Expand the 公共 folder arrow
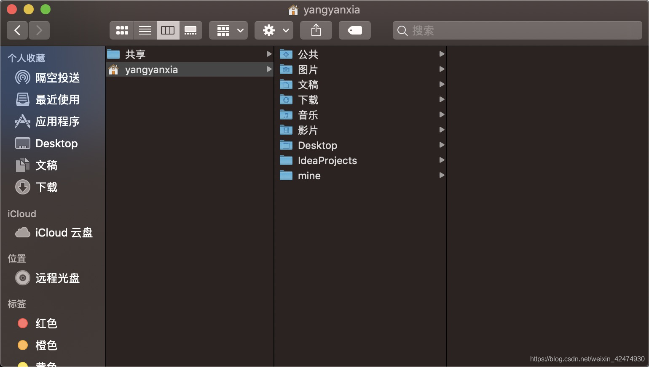 pos(442,54)
